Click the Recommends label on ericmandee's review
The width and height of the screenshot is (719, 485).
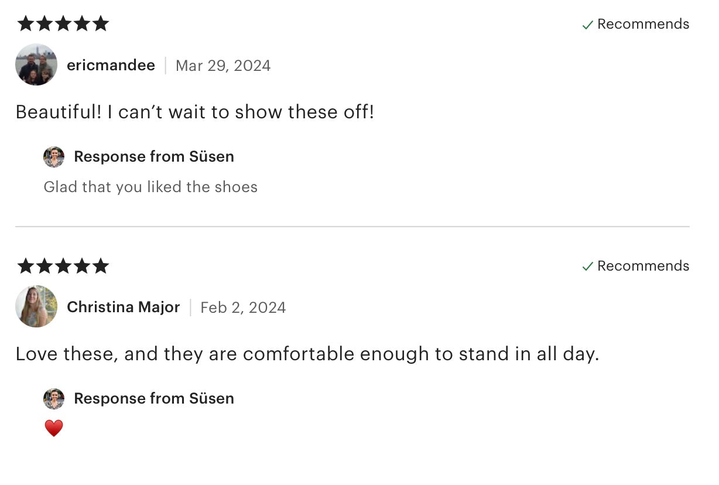(x=643, y=24)
